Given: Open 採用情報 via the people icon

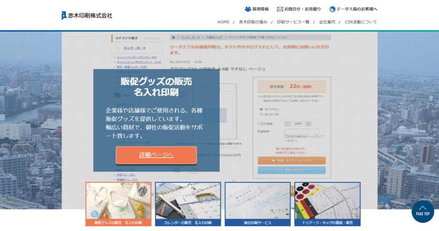Looking at the screenshot, I should 248,9.
